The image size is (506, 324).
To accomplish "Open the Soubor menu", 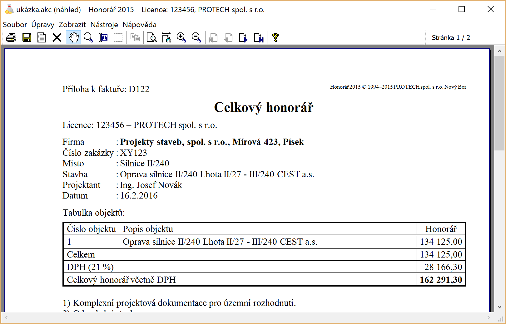I will coord(15,25).
